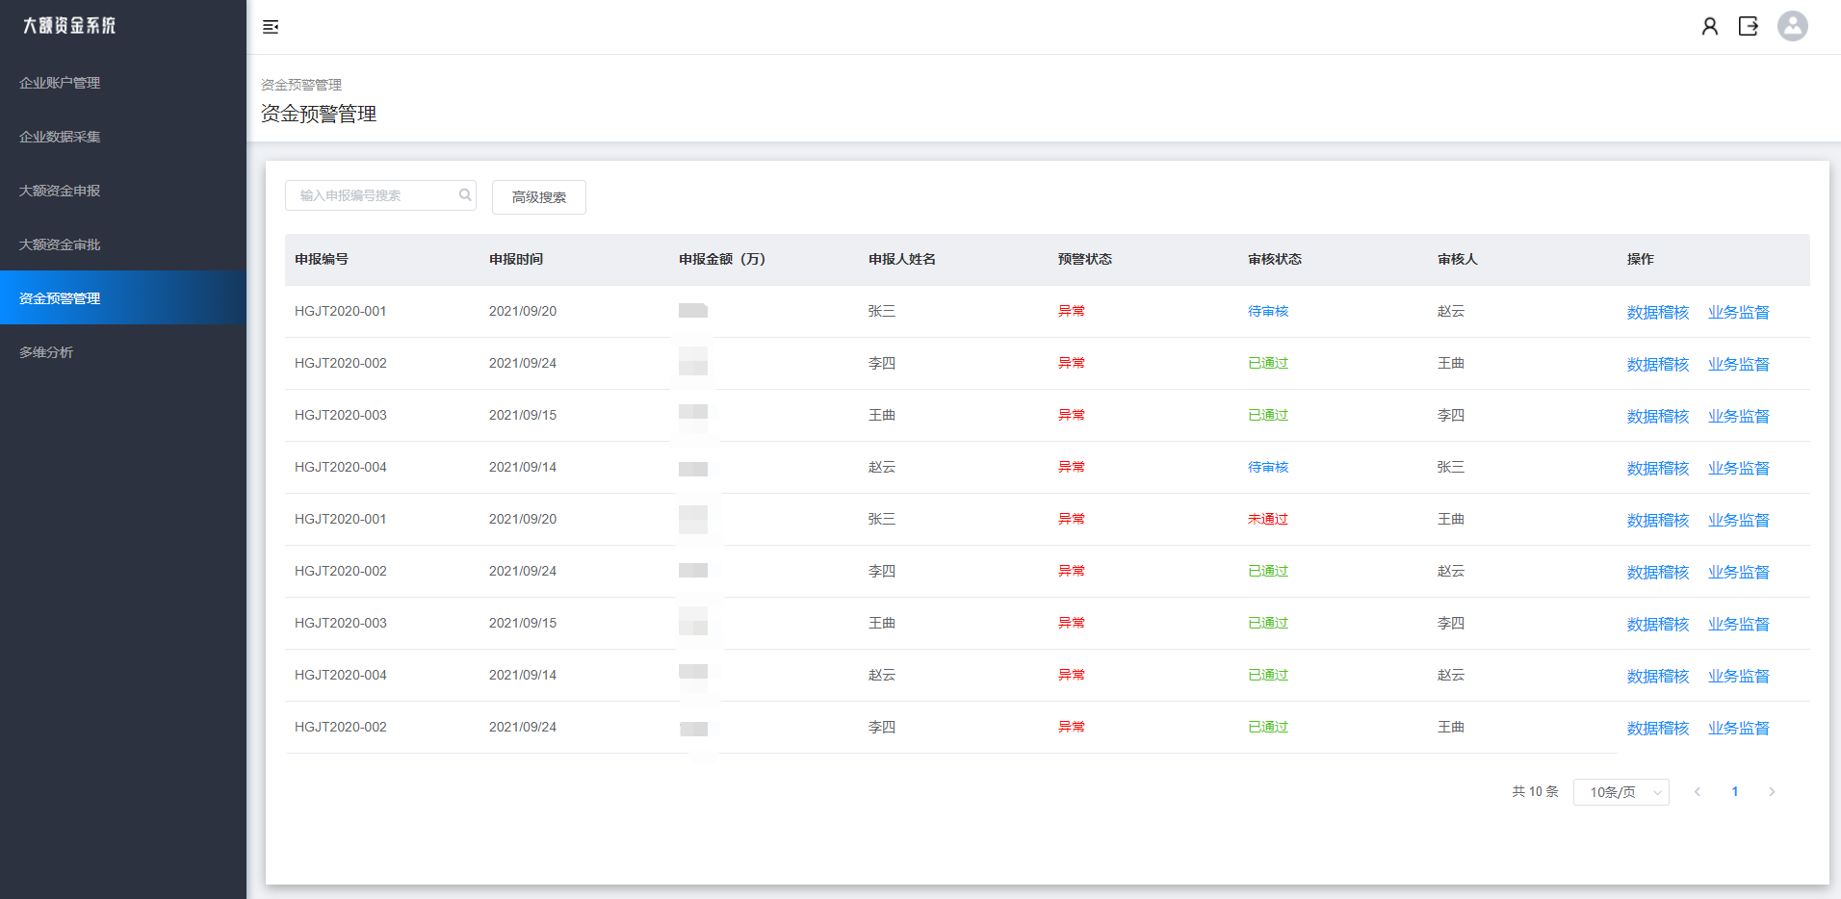The height and width of the screenshot is (899, 1841).
Task: Click the 大额资金系统 logo title
Action: coord(69,26)
